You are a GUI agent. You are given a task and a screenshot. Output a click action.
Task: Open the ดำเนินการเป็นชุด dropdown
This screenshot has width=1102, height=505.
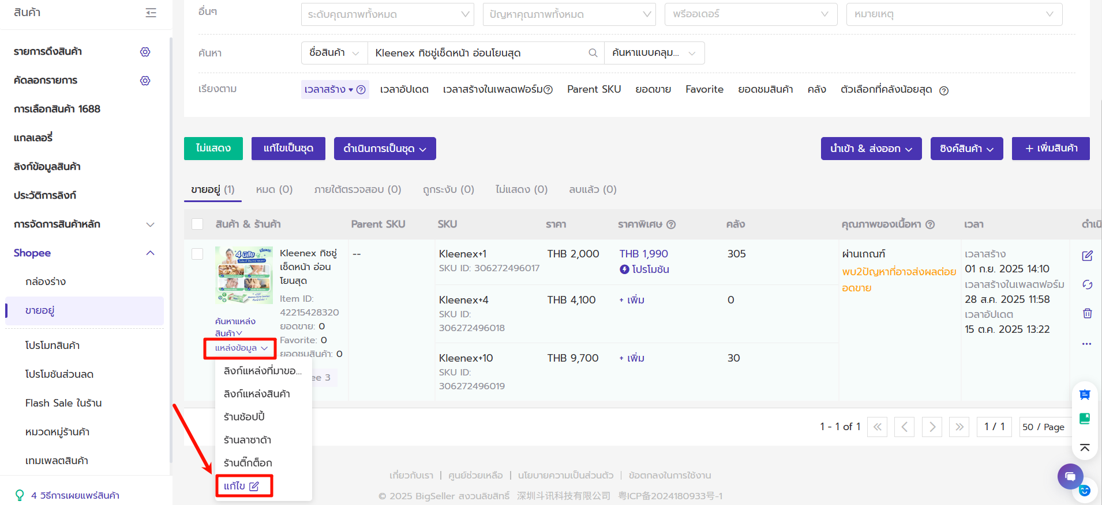(384, 149)
